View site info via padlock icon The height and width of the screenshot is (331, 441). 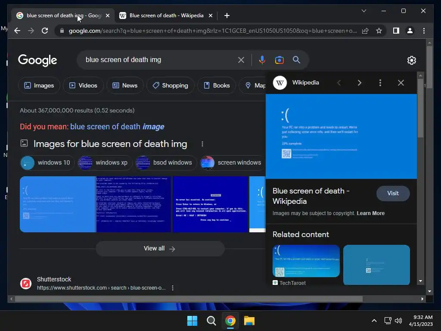click(x=62, y=31)
